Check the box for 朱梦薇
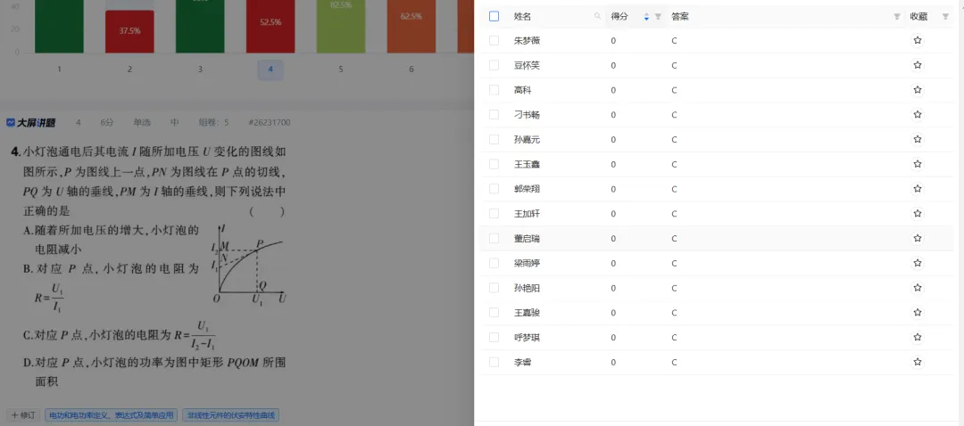The height and width of the screenshot is (426, 964). pos(494,40)
